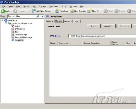Switch to the General tab

[x=49, y=21]
